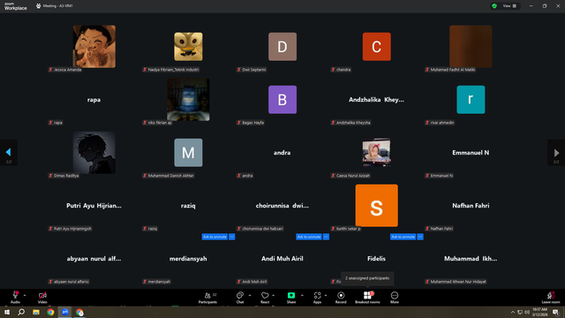565x318 pixels.
Task: Click abyaan nurul alf... participant name
Action: click(94, 259)
